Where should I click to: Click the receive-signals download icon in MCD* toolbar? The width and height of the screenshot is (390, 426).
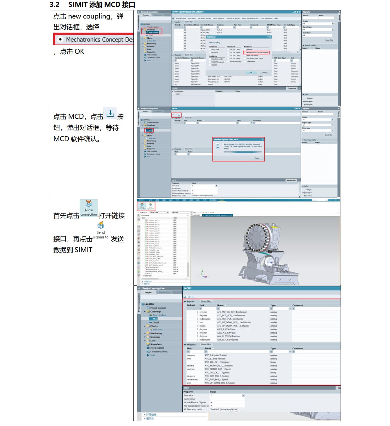point(193,297)
